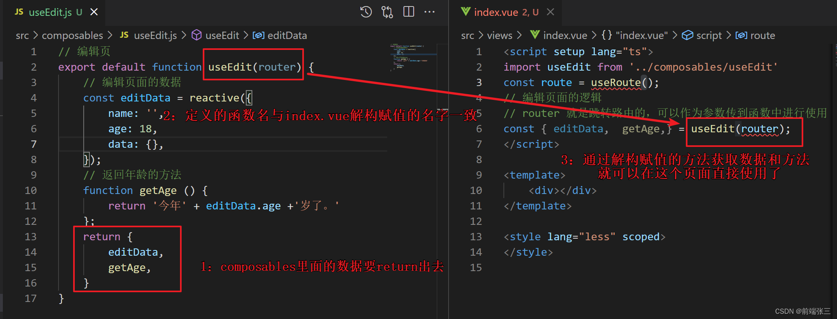Click '<style lang="less" scoped>' tag
This screenshot has width=837, height=319.
click(x=584, y=237)
